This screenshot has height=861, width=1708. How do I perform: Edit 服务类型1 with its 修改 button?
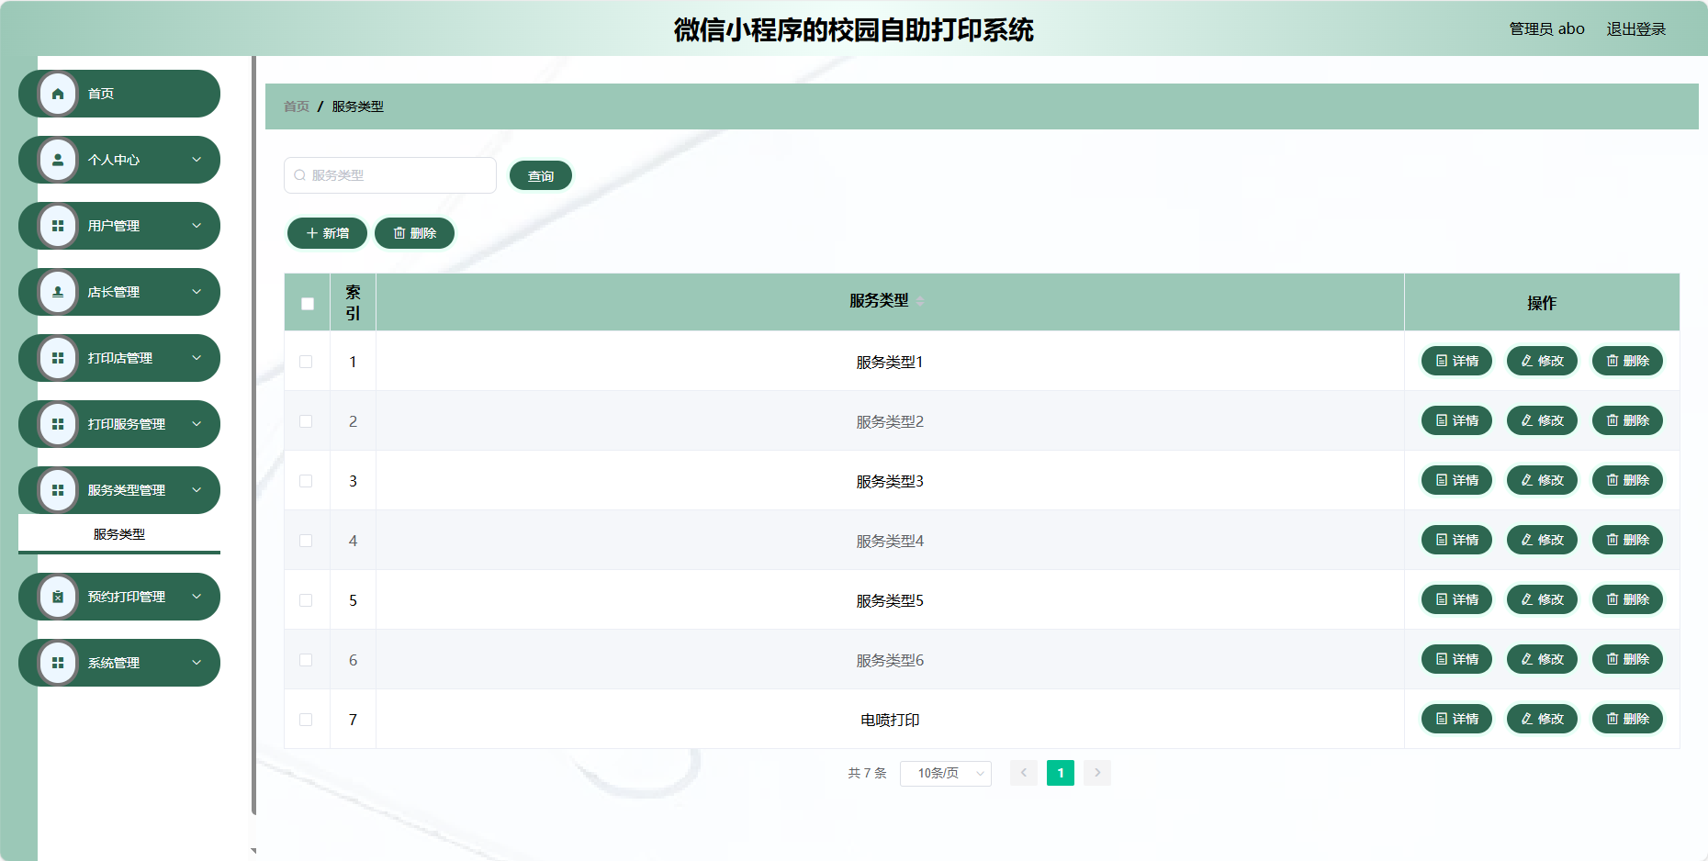point(1542,361)
